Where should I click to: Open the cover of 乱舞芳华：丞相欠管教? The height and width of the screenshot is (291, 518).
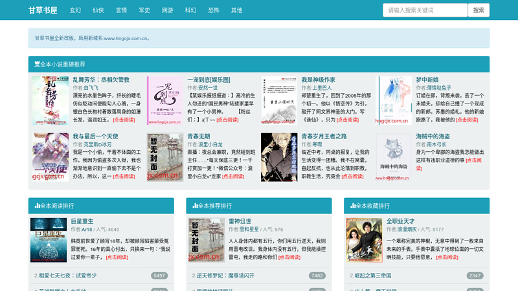click(51, 101)
